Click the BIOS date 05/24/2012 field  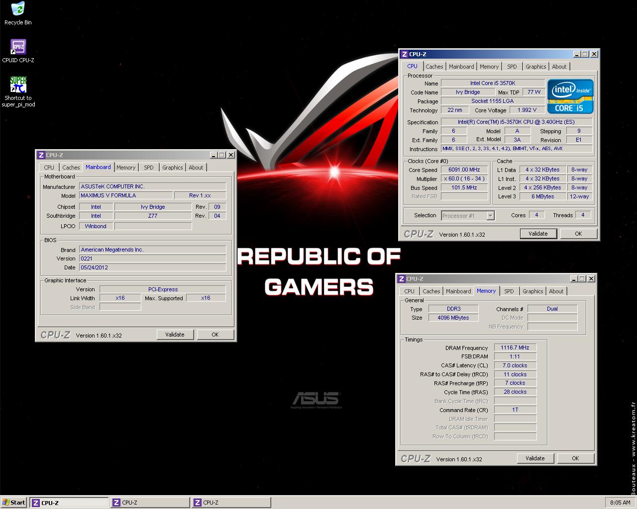152,267
